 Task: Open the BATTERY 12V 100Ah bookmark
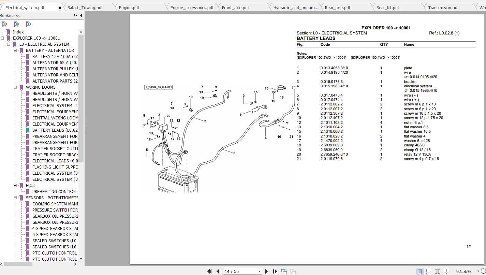(x=55, y=57)
